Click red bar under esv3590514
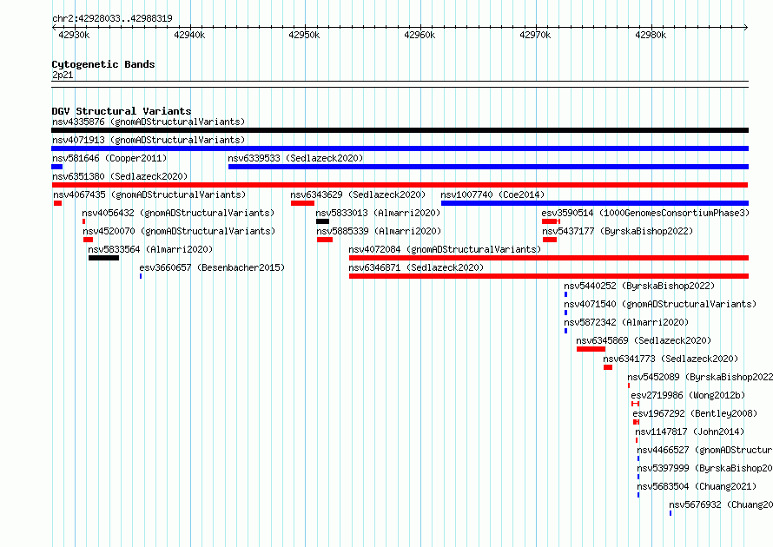Viewport: 773px width, 547px height. pos(551,221)
